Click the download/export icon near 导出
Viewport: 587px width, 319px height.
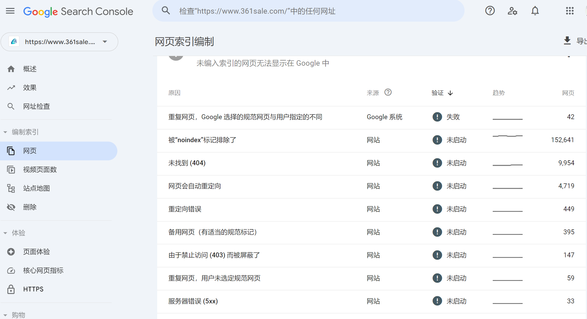(x=567, y=41)
